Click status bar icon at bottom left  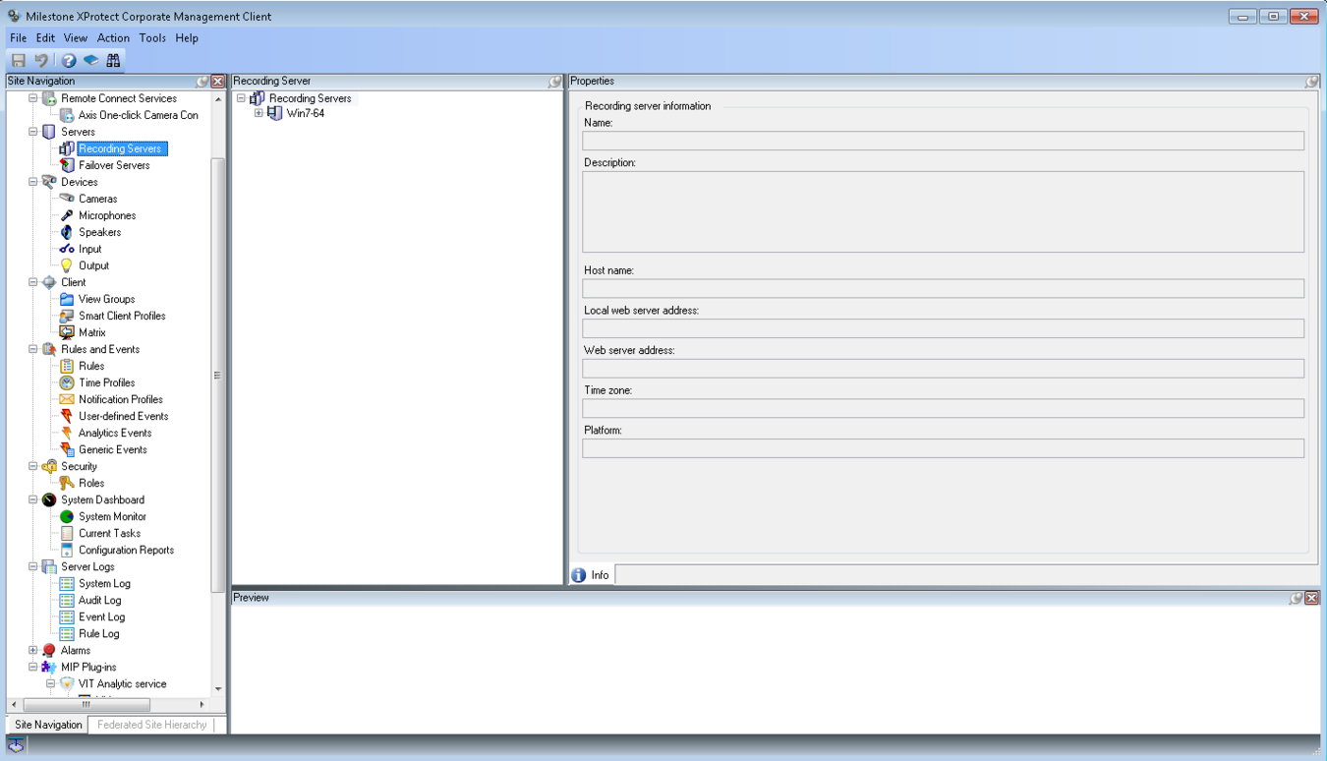pyautogui.click(x=17, y=746)
